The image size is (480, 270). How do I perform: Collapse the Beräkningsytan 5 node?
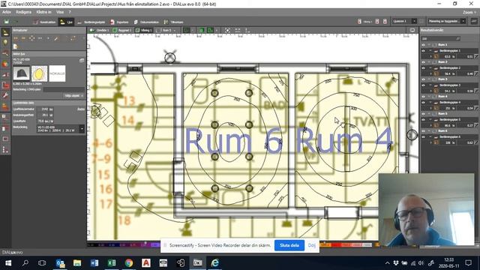[x=431, y=119]
